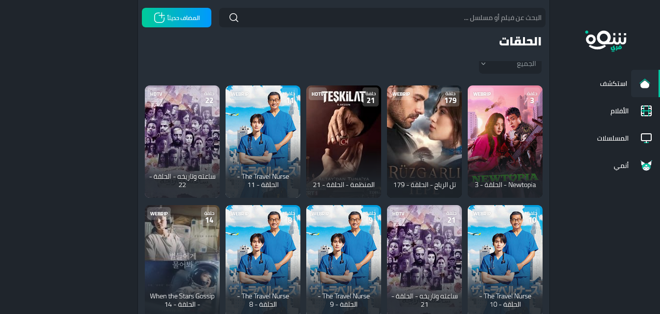This screenshot has width=660, height=314.
Task: Click the HDTV badge on the Teşkilat card
Action: pos(318,94)
